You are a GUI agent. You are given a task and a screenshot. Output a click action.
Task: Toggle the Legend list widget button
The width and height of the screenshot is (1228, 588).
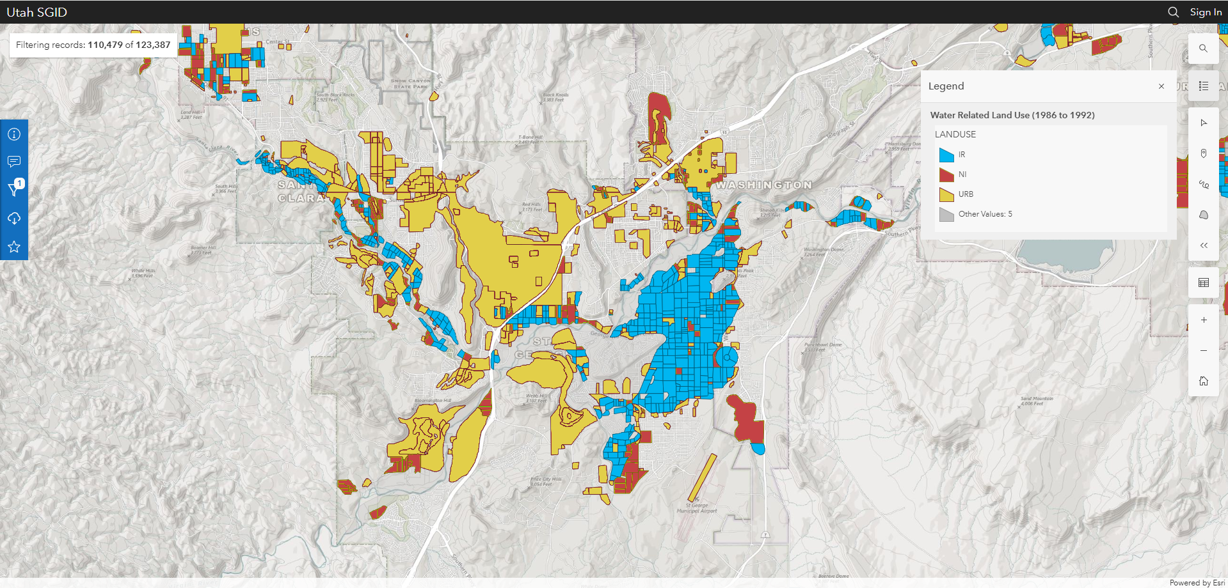1203,86
